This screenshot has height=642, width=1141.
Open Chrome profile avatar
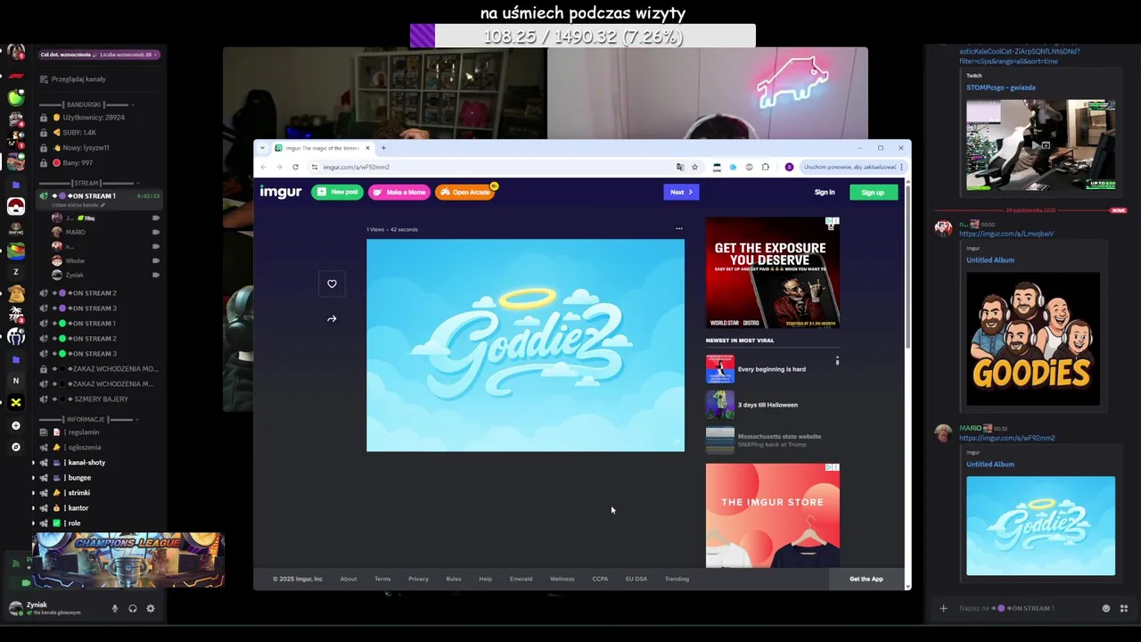789,167
